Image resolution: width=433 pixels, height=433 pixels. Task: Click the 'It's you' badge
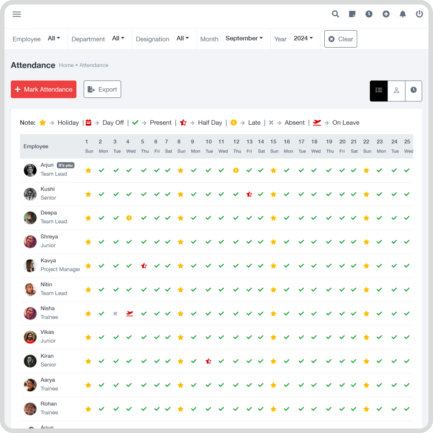coord(65,165)
